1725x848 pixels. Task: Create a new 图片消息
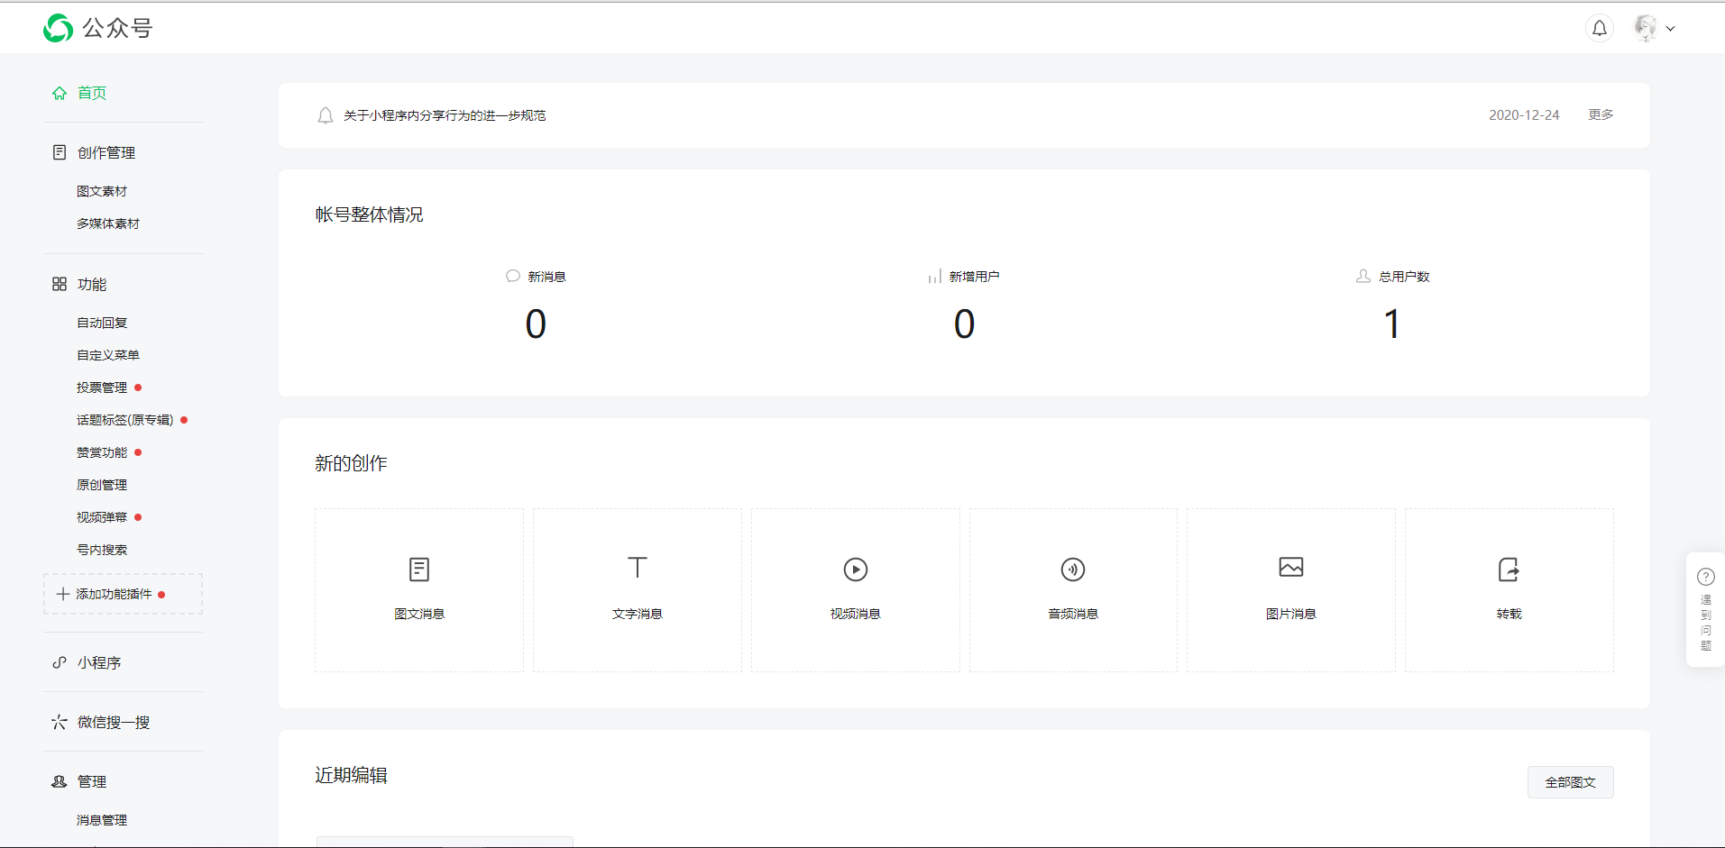point(1291,590)
